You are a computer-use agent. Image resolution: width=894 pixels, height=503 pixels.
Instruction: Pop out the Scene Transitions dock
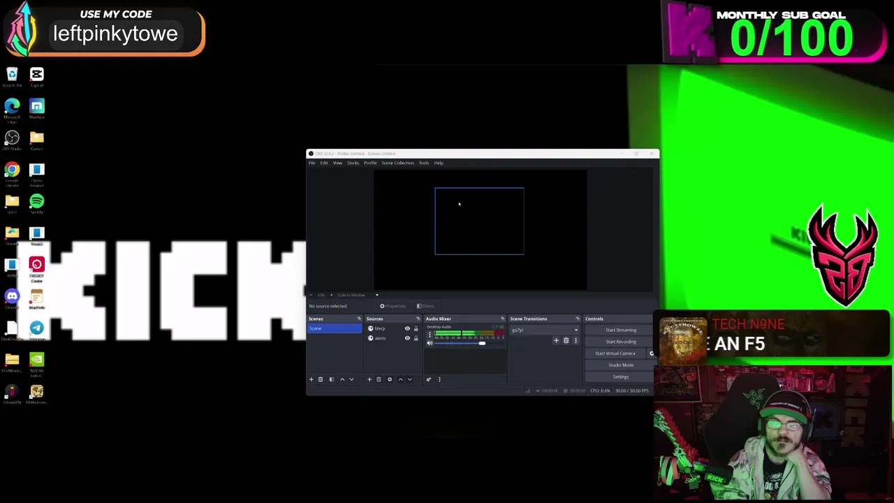click(577, 319)
